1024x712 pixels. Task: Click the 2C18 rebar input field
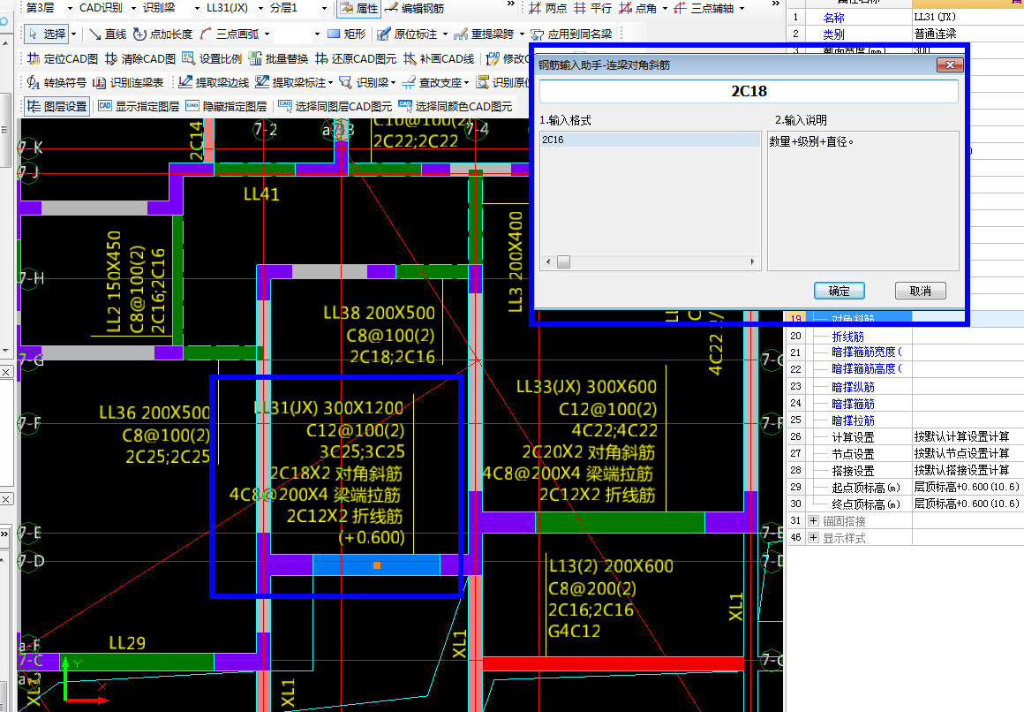(x=749, y=92)
